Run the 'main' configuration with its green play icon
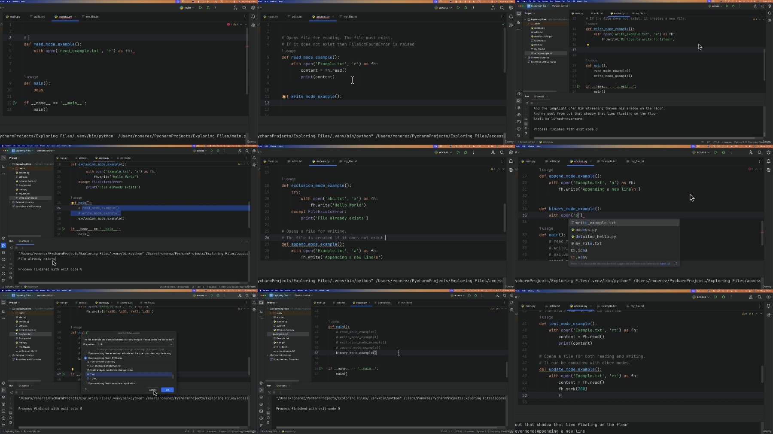Viewport: 773px width, 434px height. click(x=200, y=8)
